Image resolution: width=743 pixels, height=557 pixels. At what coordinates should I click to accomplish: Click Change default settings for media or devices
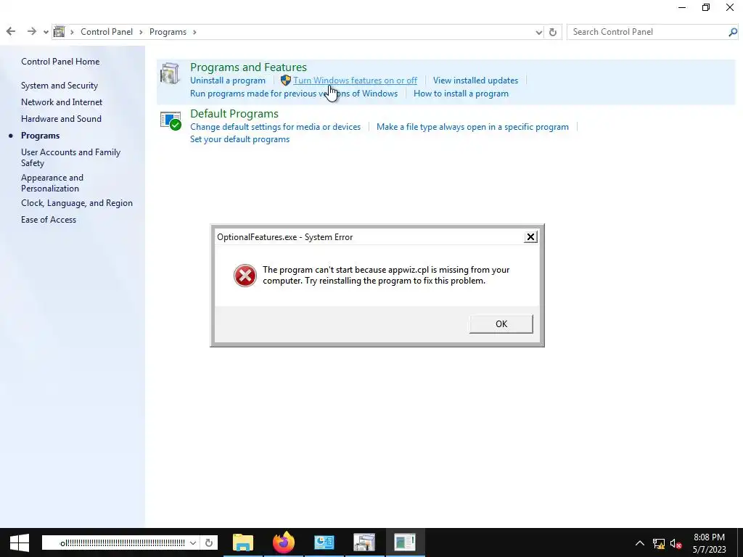[x=275, y=127]
